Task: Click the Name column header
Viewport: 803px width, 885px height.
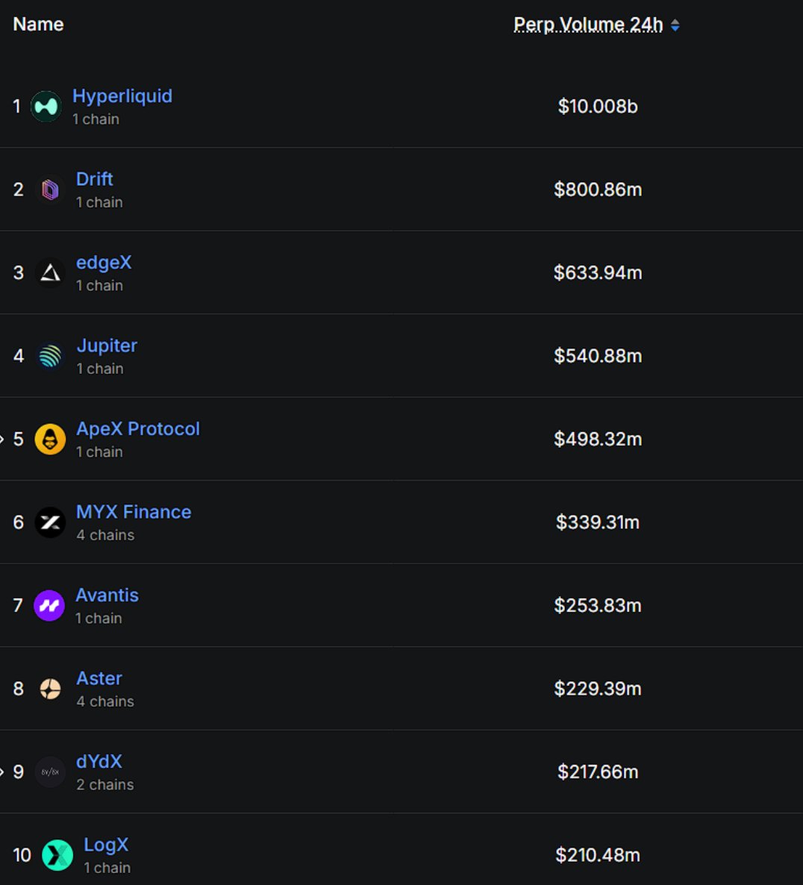Action: 38,25
